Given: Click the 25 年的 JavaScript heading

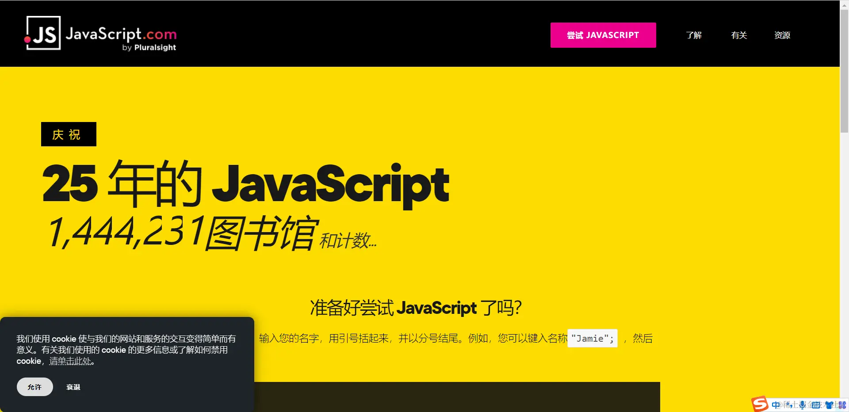Looking at the screenshot, I should tap(246, 184).
